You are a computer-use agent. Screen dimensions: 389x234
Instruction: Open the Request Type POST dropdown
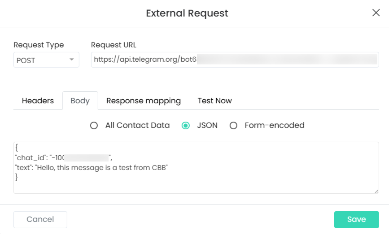click(x=46, y=60)
